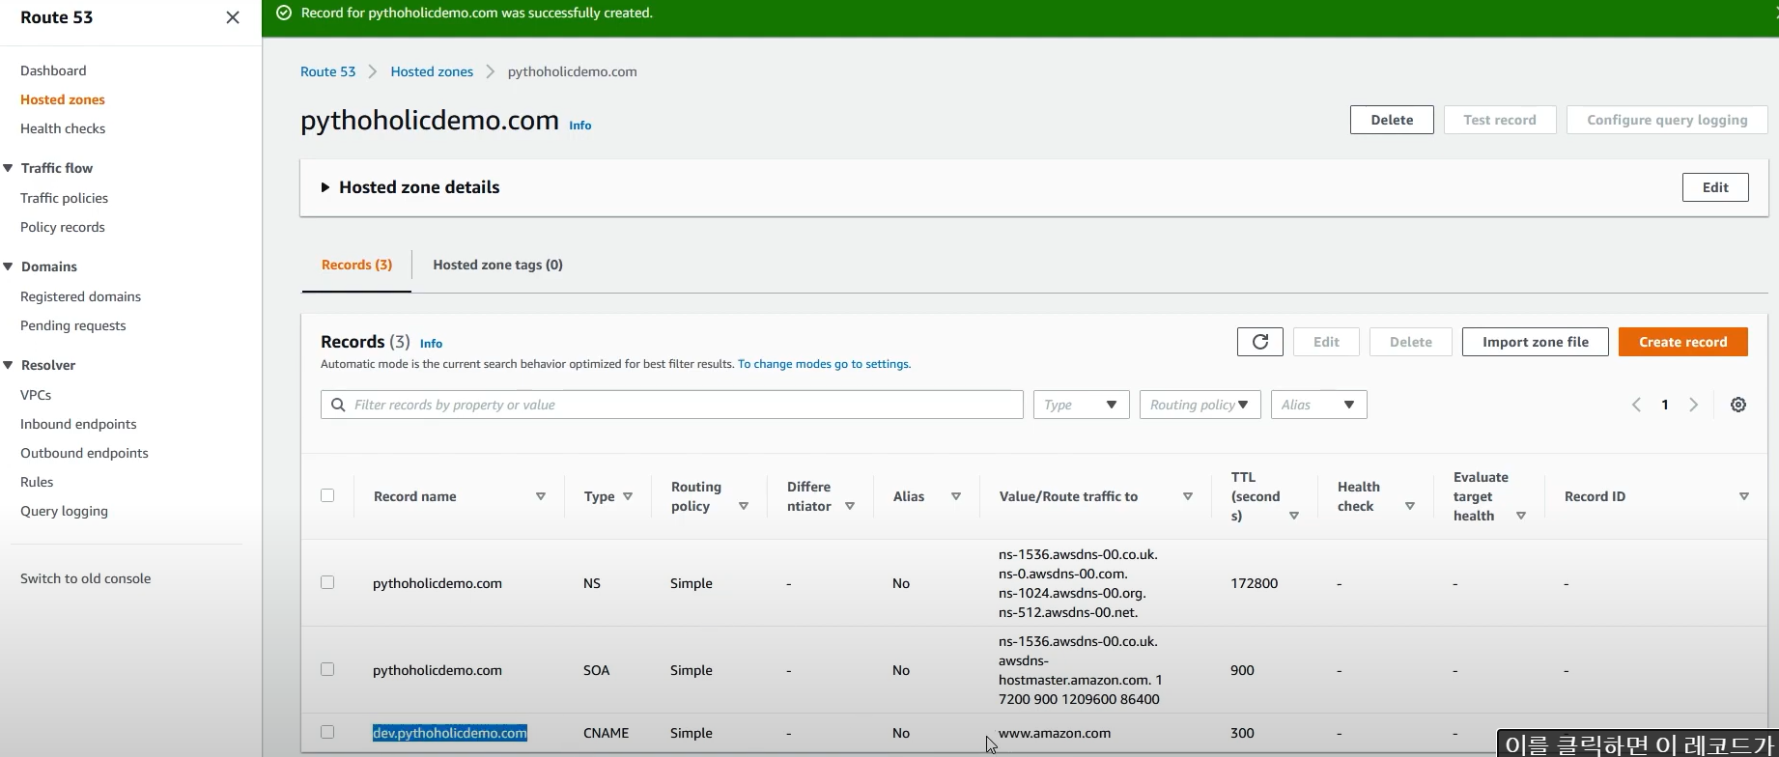Open Traffic policies in the sidebar
1779x757 pixels.
(x=64, y=198)
